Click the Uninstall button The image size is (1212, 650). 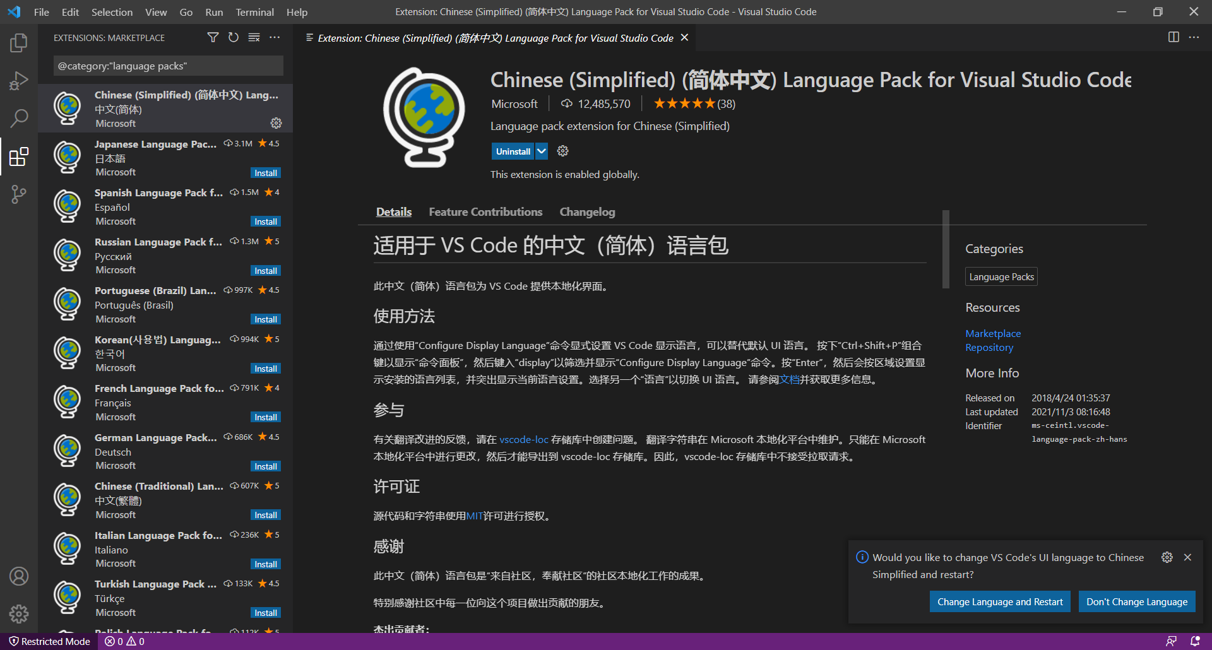(513, 151)
